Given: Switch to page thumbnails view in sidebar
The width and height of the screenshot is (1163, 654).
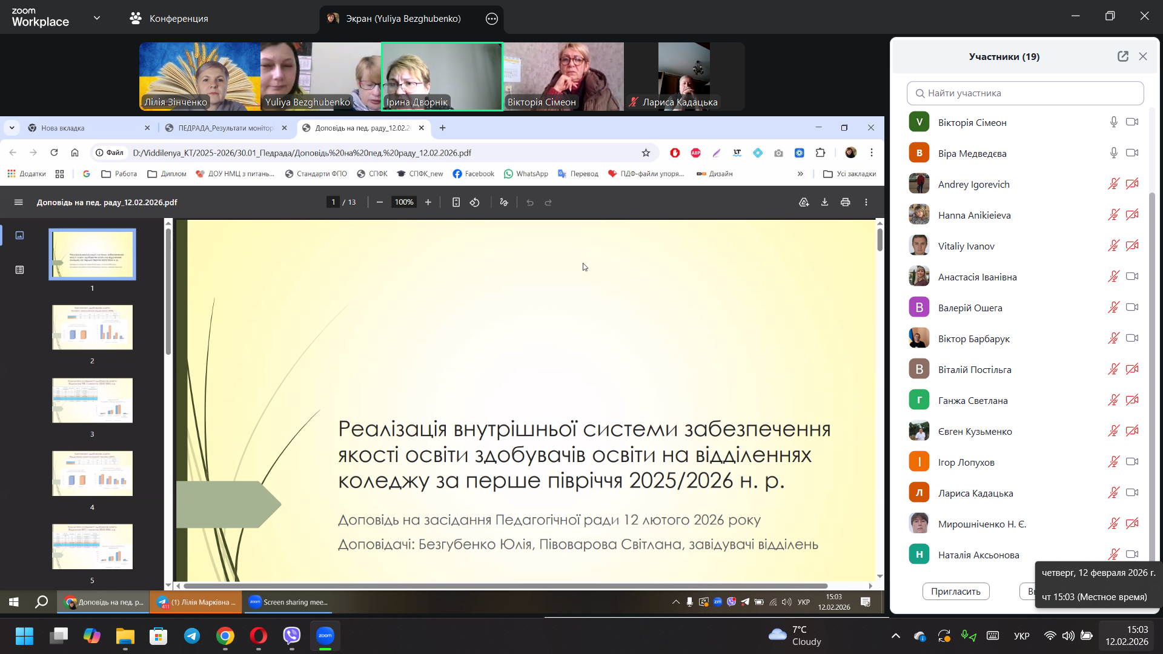Looking at the screenshot, I should tap(19, 235).
